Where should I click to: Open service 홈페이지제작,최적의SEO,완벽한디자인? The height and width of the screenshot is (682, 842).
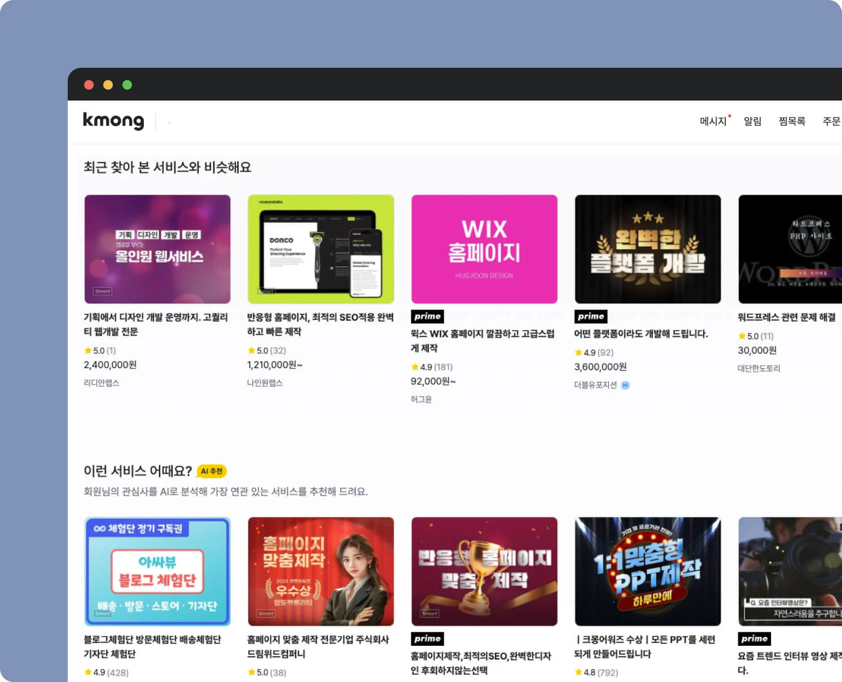click(481, 663)
